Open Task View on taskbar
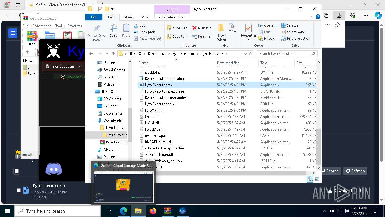The height and width of the screenshot is (217, 385). (x=108, y=211)
